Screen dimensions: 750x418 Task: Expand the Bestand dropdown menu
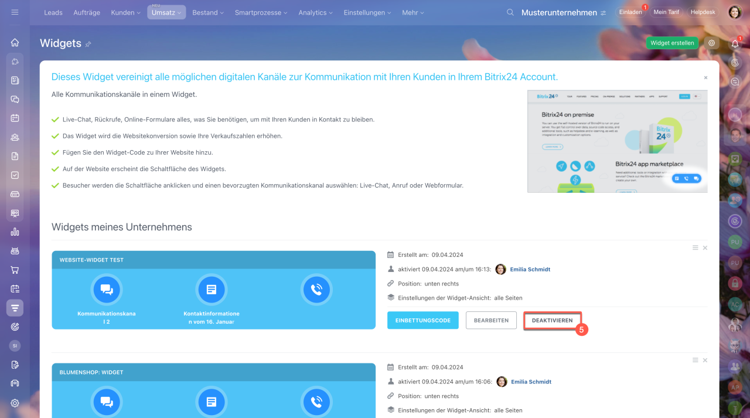(x=208, y=12)
